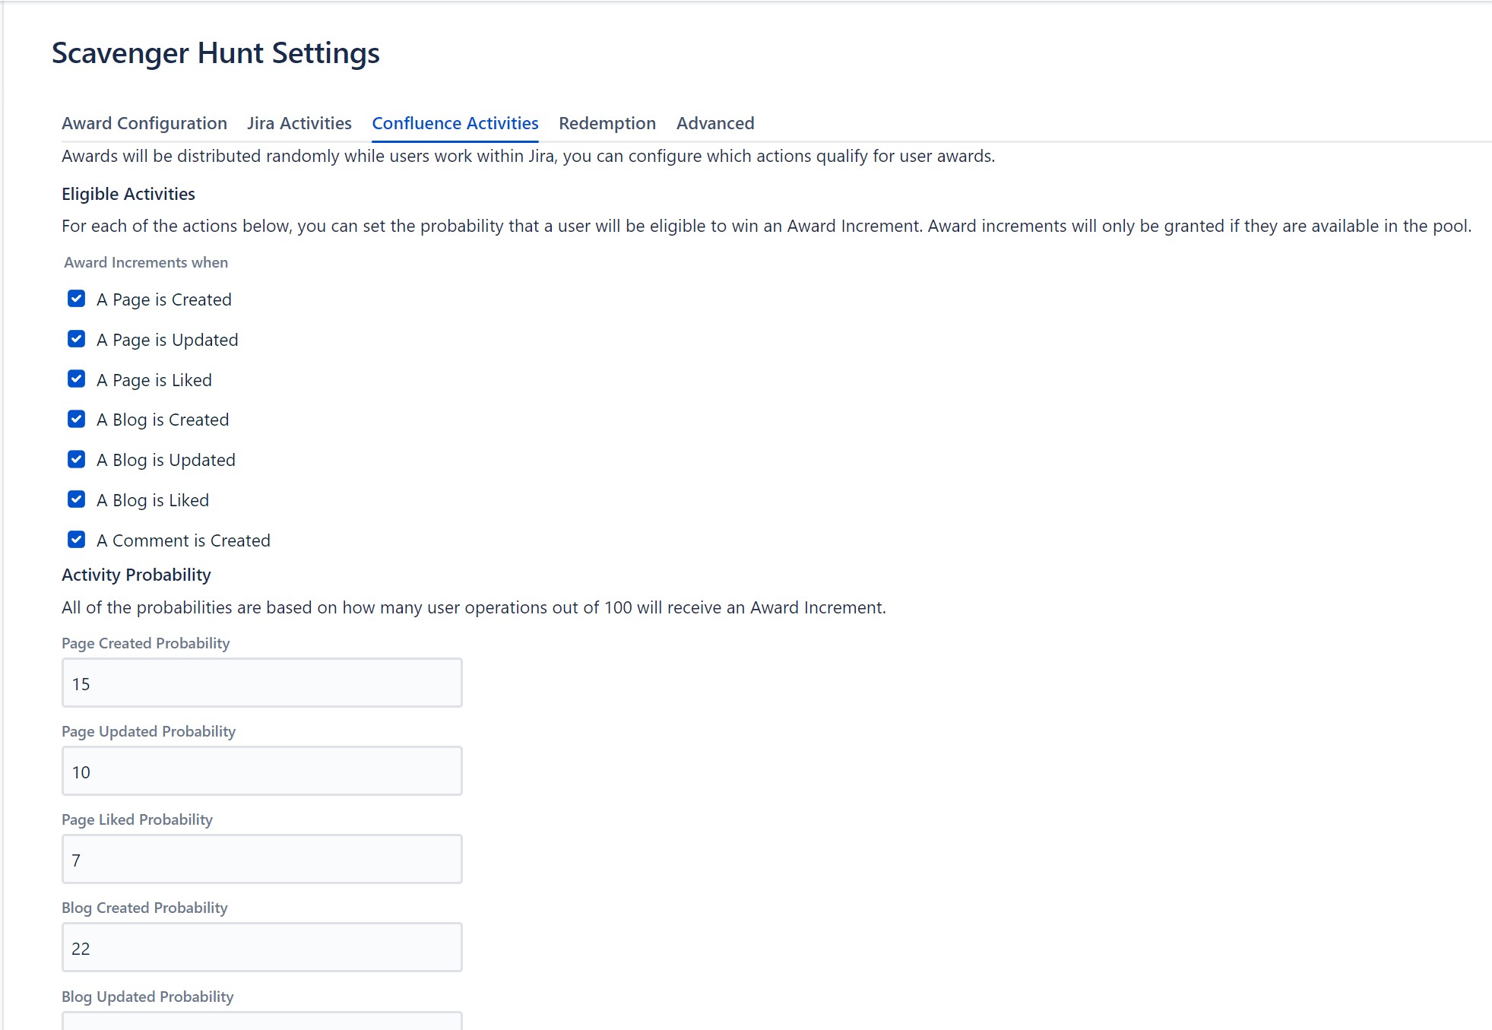This screenshot has height=1030, width=1492.
Task: Switch to the Jira Activities tab
Action: pyautogui.click(x=299, y=123)
